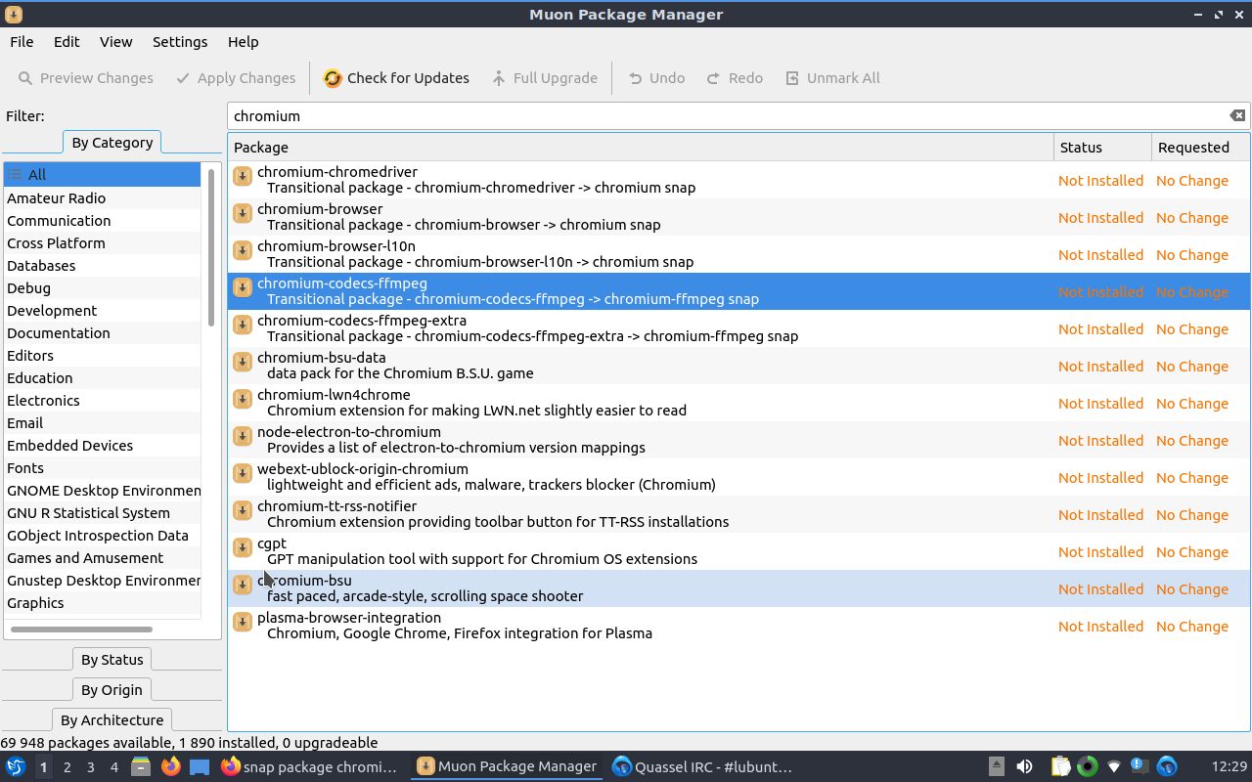This screenshot has width=1252, height=782.
Task: Click the chromium-browser package icon
Action: tap(243, 214)
